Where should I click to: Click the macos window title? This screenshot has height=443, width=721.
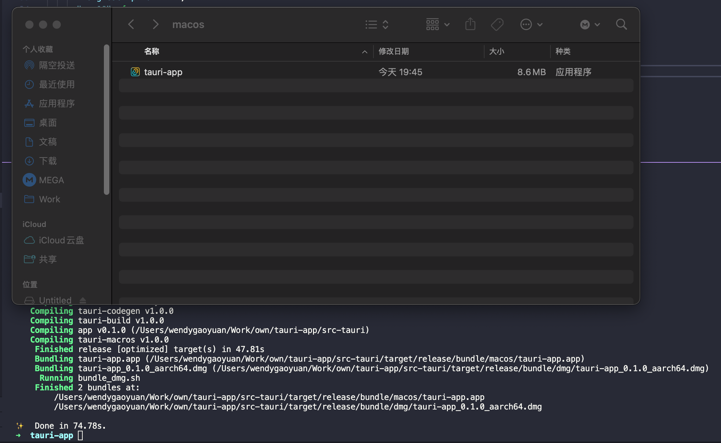click(188, 25)
